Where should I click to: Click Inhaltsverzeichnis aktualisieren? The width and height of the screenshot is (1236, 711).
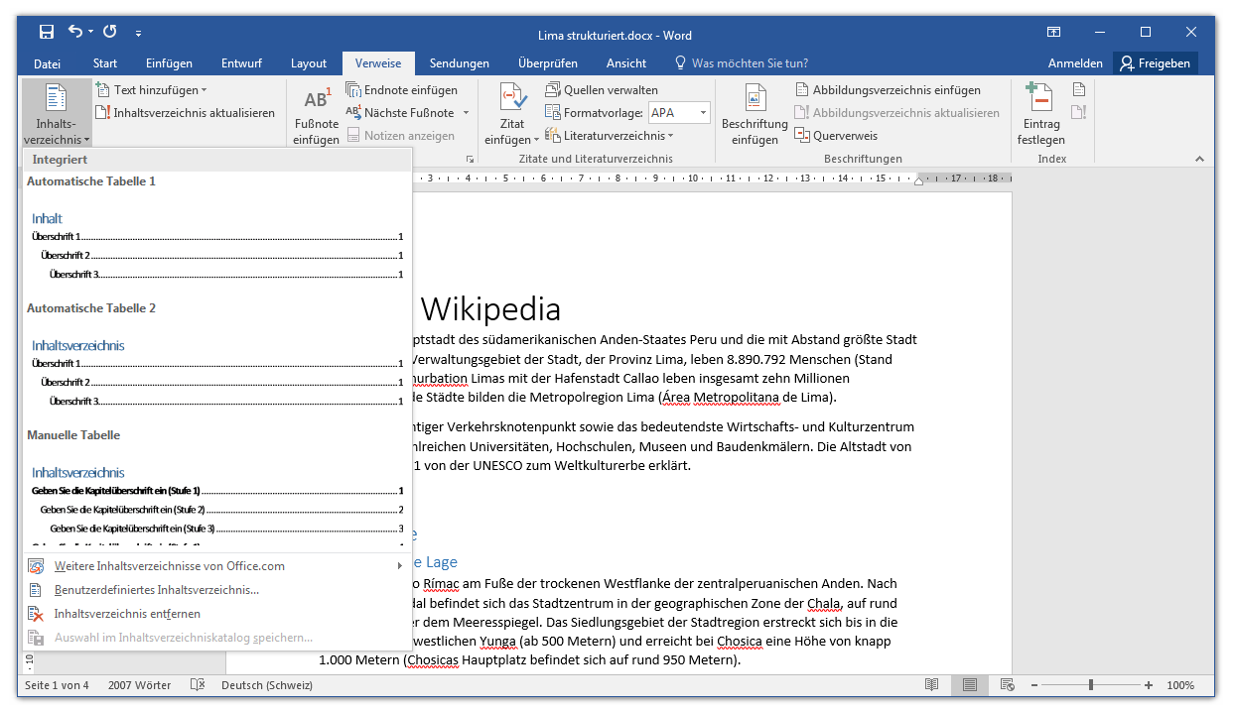pyautogui.click(x=186, y=113)
